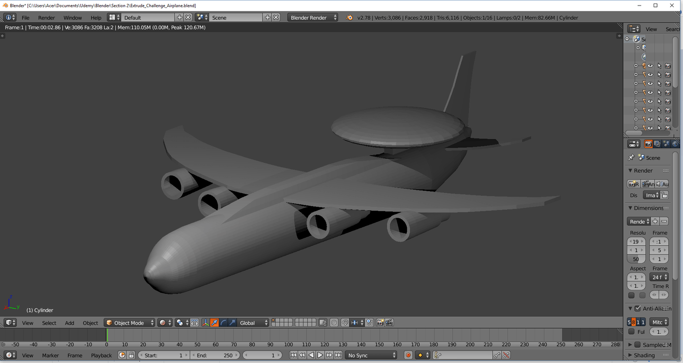Select the Proportional Editing icon
The width and height of the screenshot is (683, 363).
pyautogui.click(x=334, y=322)
